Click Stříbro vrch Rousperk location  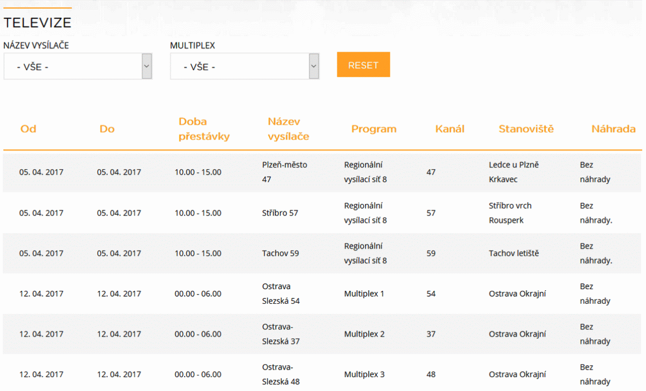pos(510,213)
